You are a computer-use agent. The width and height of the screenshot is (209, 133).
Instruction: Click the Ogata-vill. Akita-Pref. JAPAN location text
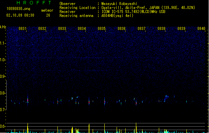(148, 8)
